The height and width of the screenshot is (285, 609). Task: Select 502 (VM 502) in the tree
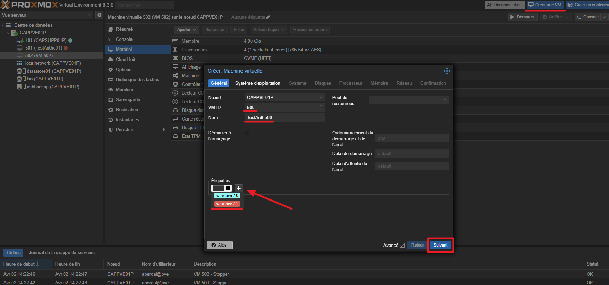[x=39, y=55]
